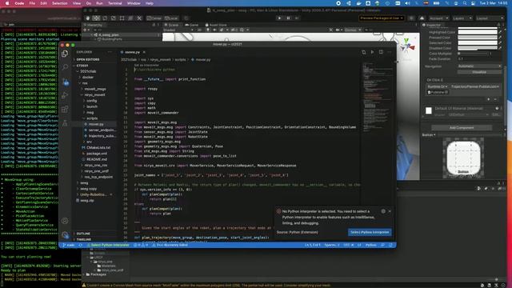Open notification settings gear in Python popup

[383, 211]
